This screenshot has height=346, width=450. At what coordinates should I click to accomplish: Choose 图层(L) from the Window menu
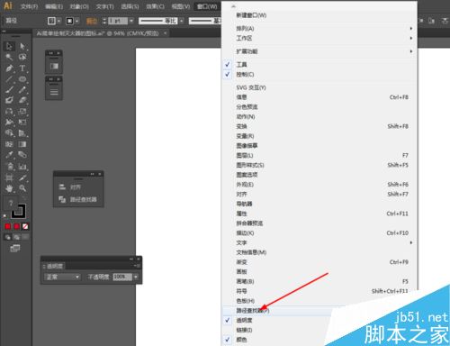319,155
